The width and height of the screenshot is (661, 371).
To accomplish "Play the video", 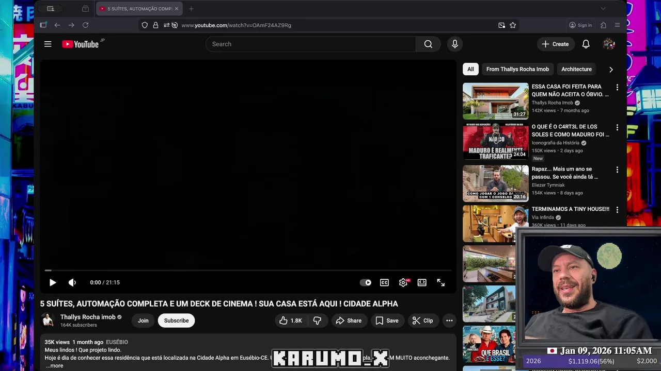I will pos(53,282).
